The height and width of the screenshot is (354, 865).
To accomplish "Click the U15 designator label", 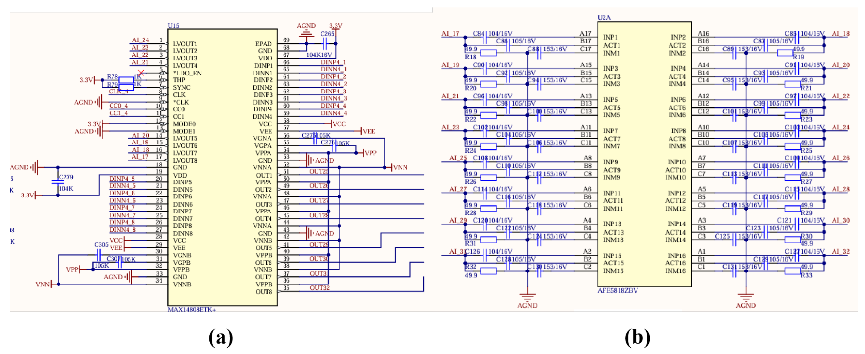I will click(173, 26).
